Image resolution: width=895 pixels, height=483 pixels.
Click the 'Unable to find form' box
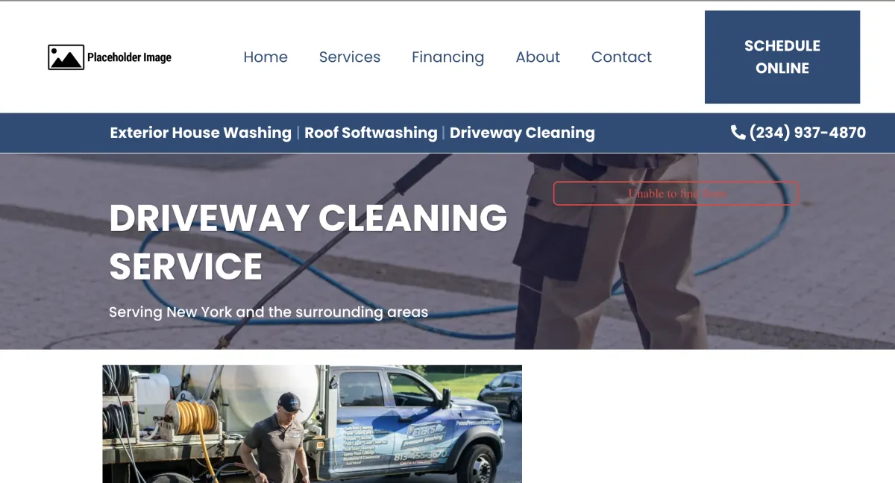(676, 193)
